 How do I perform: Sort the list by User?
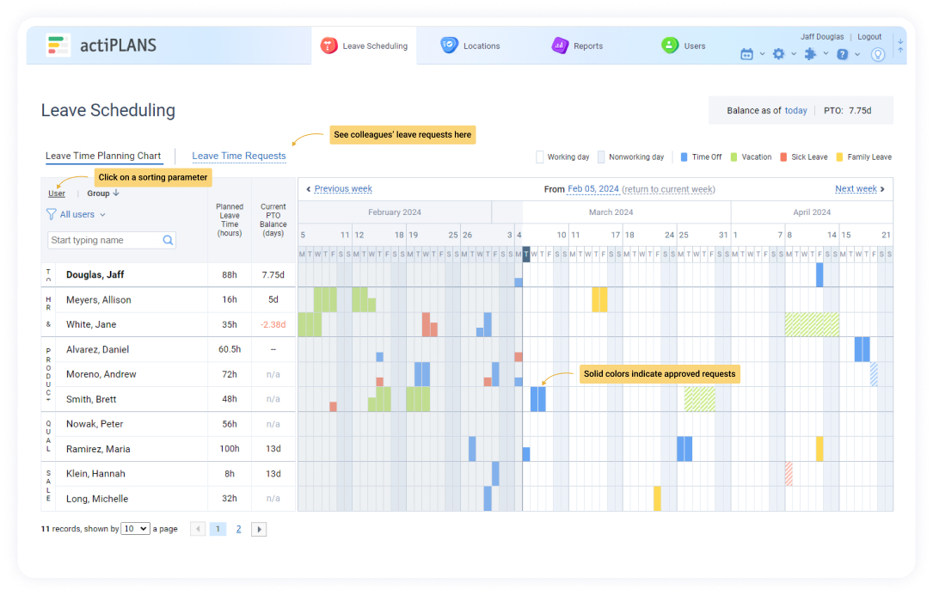57,194
